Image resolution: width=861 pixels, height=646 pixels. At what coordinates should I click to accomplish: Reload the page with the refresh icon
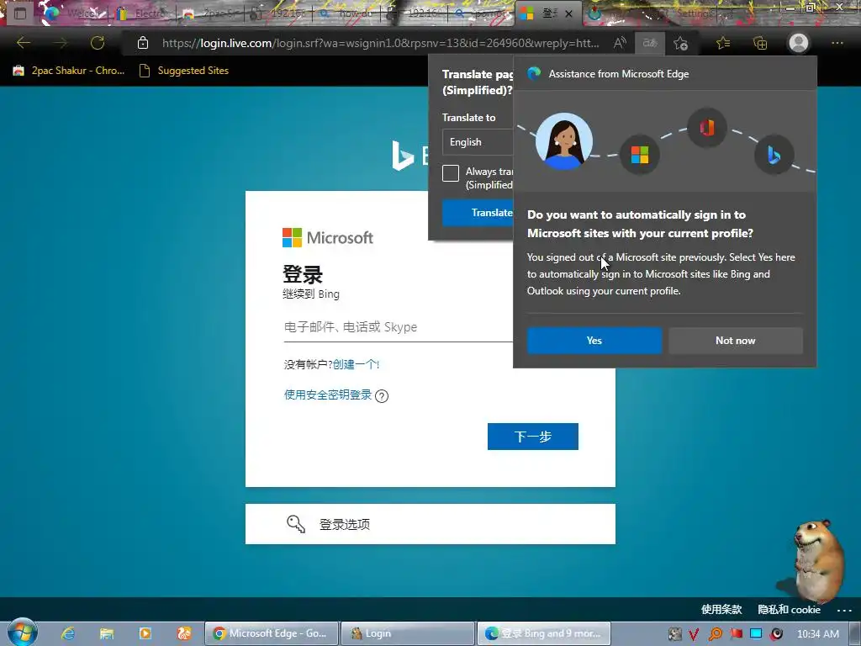[98, 43]
